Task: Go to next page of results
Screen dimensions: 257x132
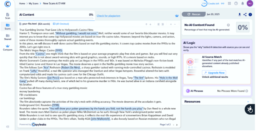Action: point(177,125)
